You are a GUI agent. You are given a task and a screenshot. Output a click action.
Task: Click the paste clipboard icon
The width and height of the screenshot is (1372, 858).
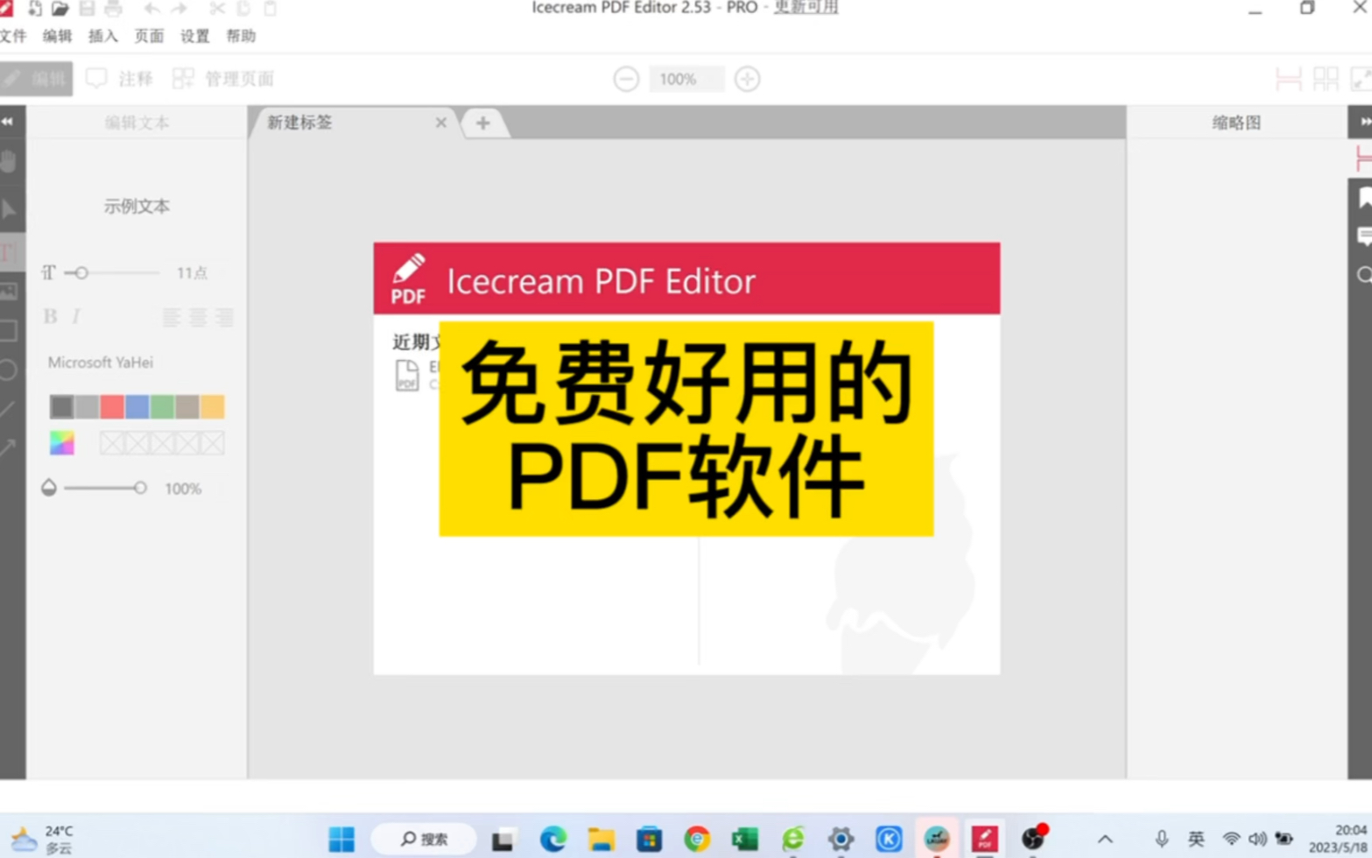coord(271,9)
